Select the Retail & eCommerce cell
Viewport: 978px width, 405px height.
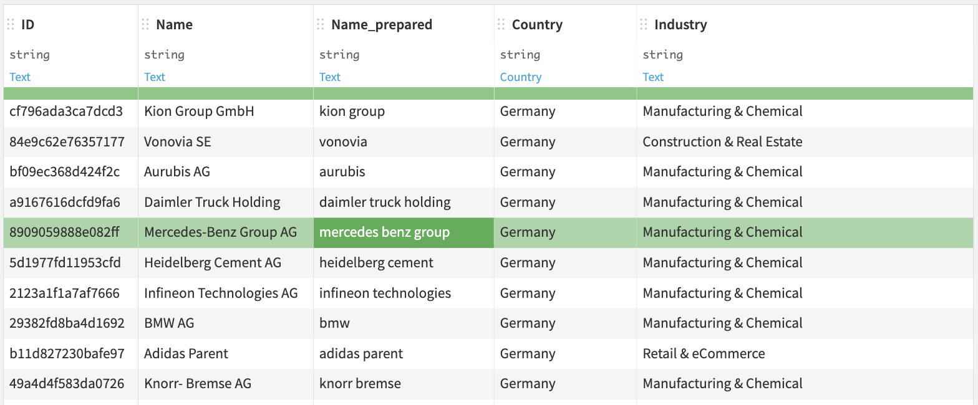pyautogui.click(x=704, y=353)
